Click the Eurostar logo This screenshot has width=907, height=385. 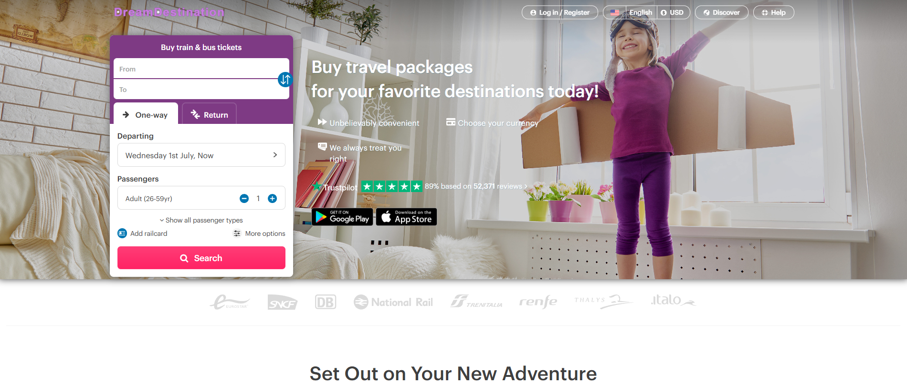coord(230,302)
